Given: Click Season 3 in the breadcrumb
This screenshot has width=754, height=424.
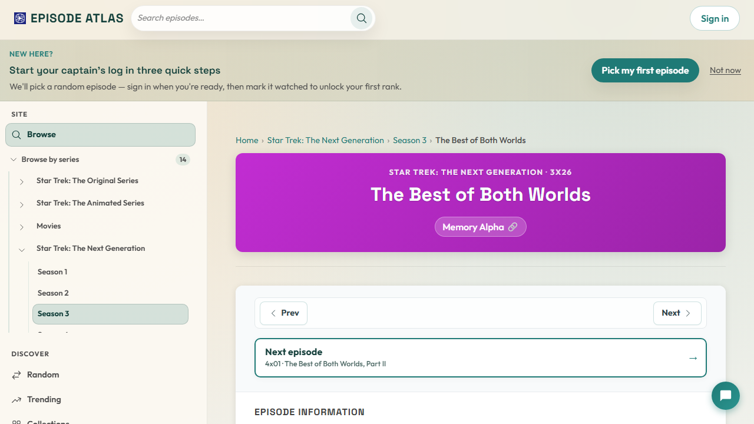Looking at the screenshot, I should 409,140.
